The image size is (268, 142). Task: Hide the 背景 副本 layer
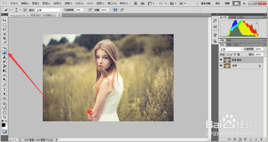(x=221, y=60)
